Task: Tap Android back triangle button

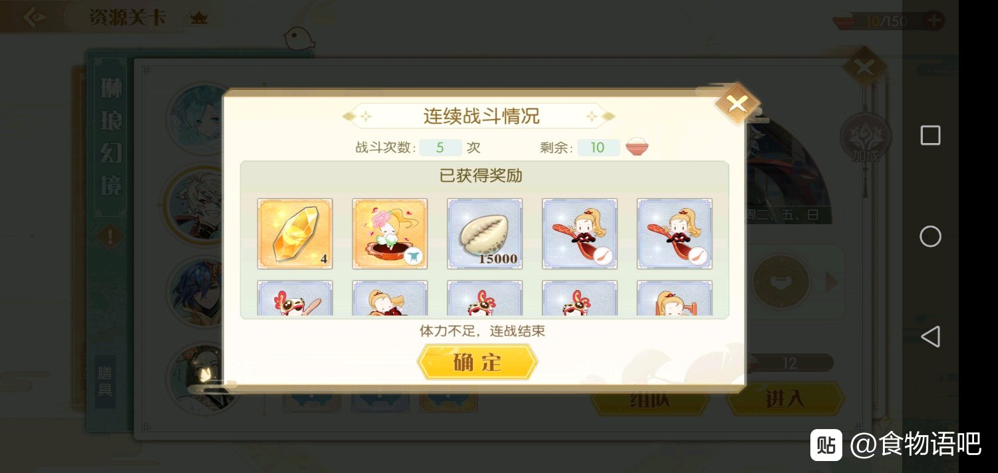Action: pos(930,337)
